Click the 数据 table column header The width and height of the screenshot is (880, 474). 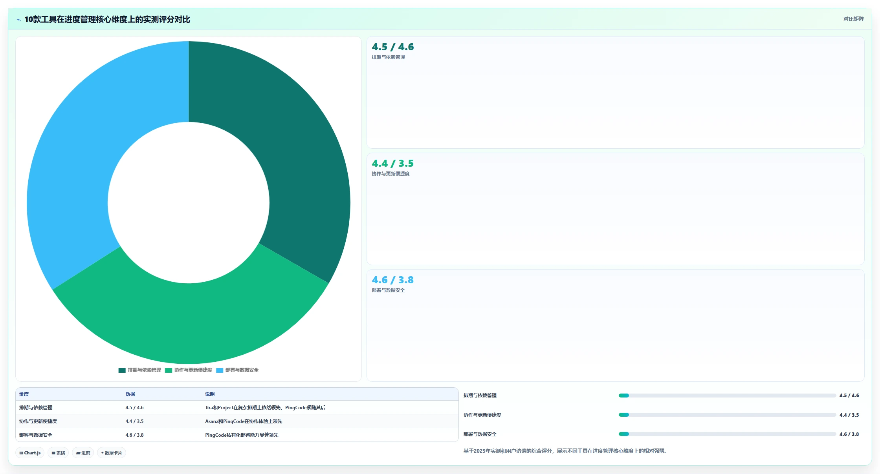coord(130,394)
